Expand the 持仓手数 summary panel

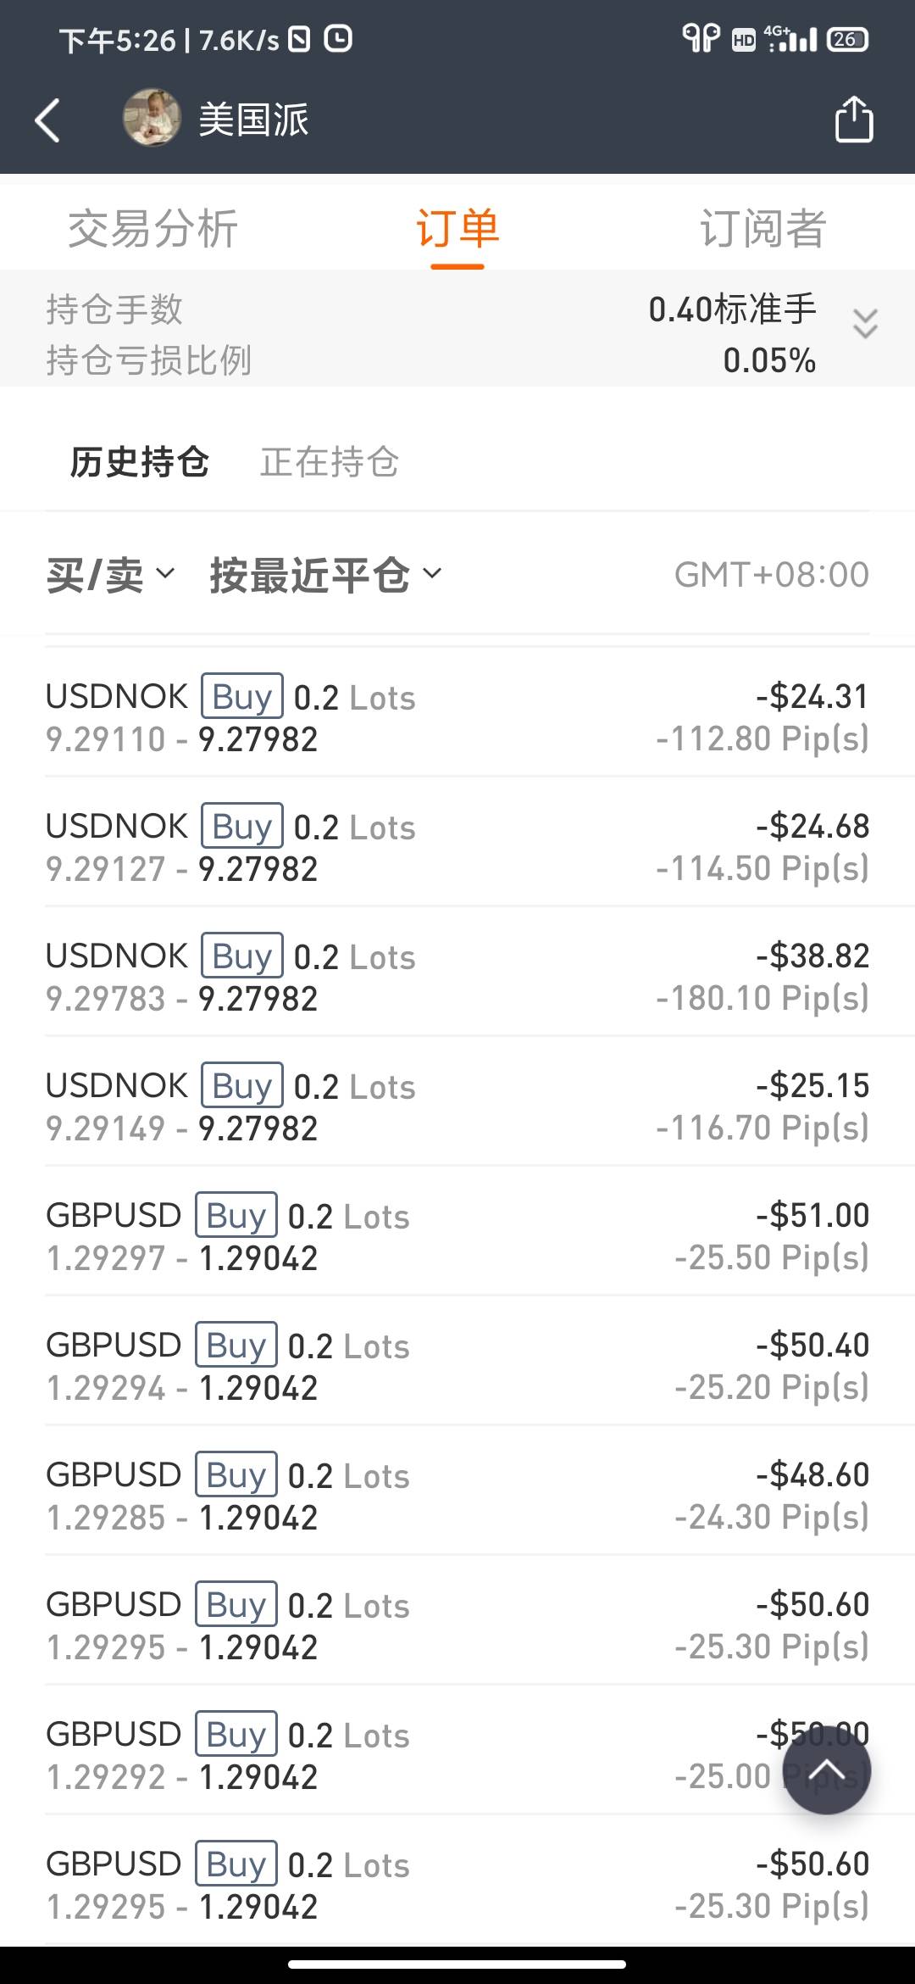point(864,325)
